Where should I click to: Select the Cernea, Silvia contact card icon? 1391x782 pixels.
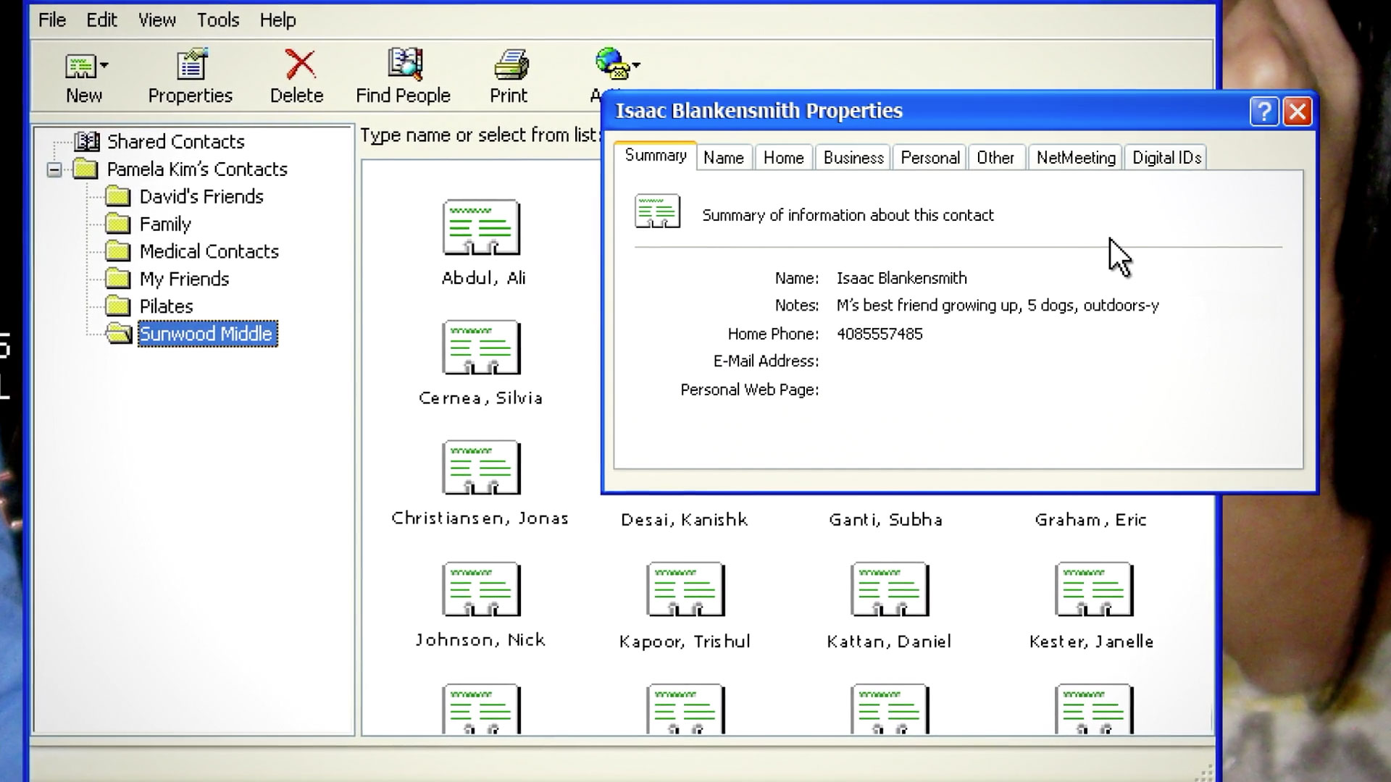pyautogui.click(x=481, y=348)
